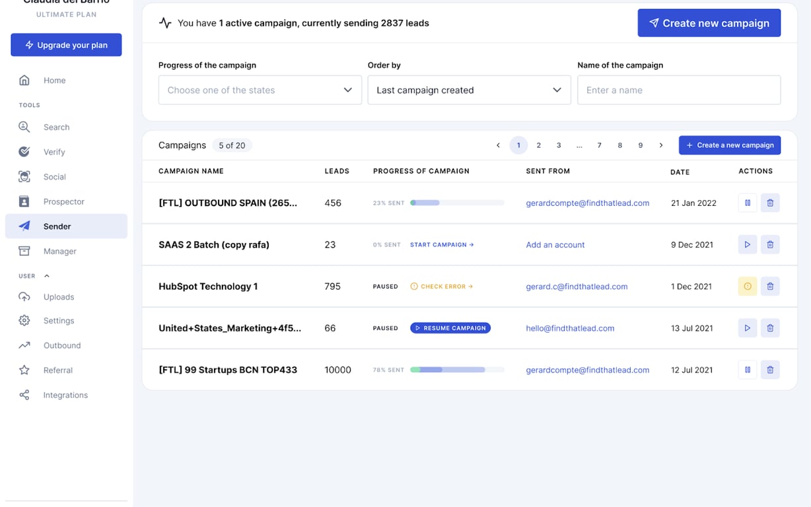Open the Search tool in the sidebar
This screenshot has height=507, width=811.
click(x=56, y=127)
